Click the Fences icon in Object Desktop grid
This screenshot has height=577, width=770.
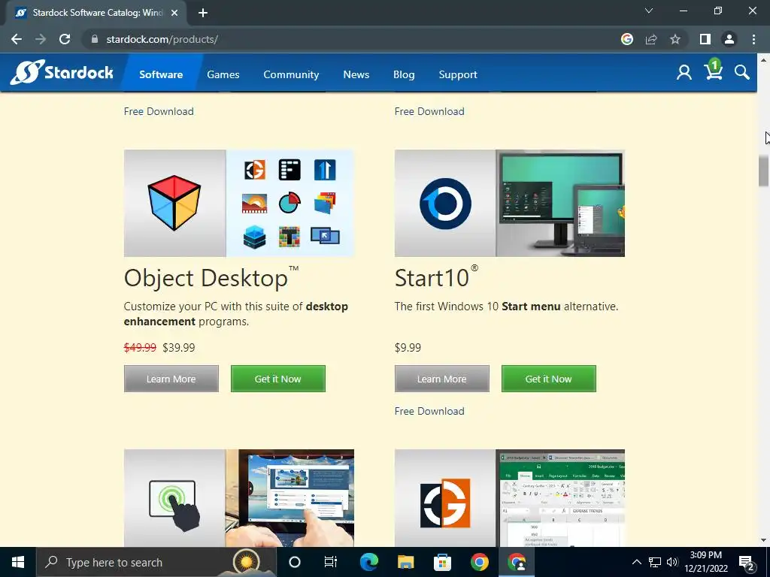point(290,170)
